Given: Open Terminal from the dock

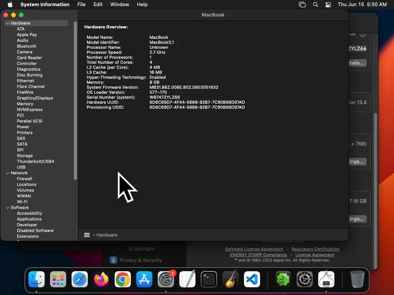Looking at the screenshot, I should click(x=209, y=279).
